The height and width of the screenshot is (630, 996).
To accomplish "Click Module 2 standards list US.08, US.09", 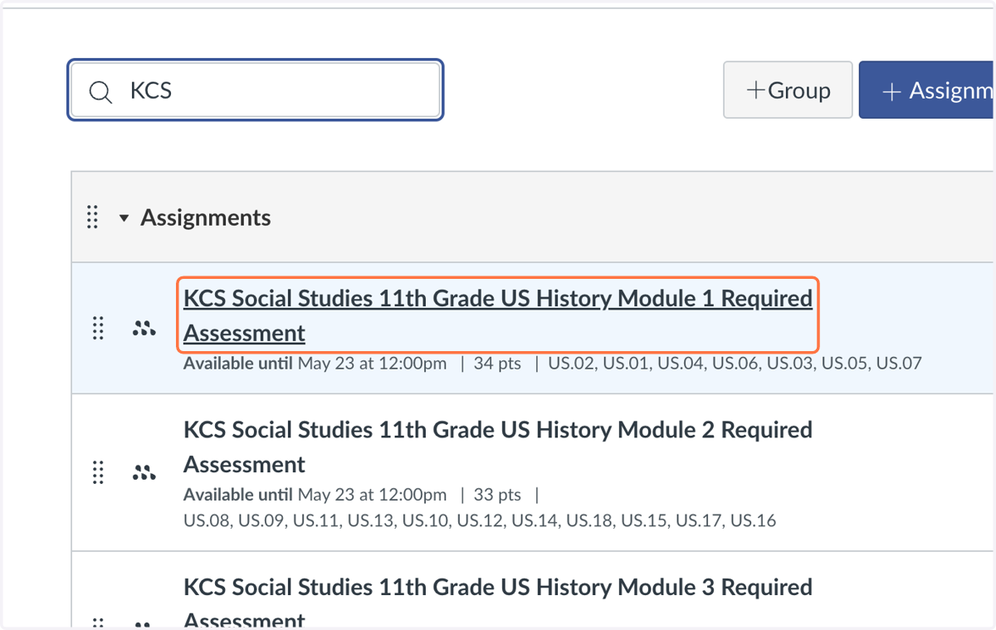I will tap(480, 521).
